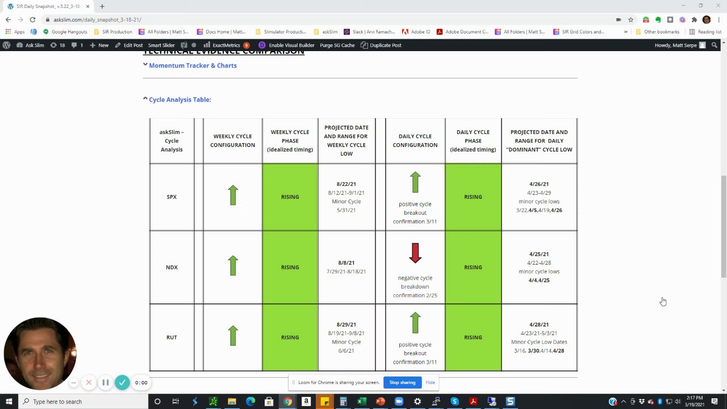Viewport: 727px width, 409px height.
Task: Open Howdy, Matt Serpe account menu
Action: 680,45
